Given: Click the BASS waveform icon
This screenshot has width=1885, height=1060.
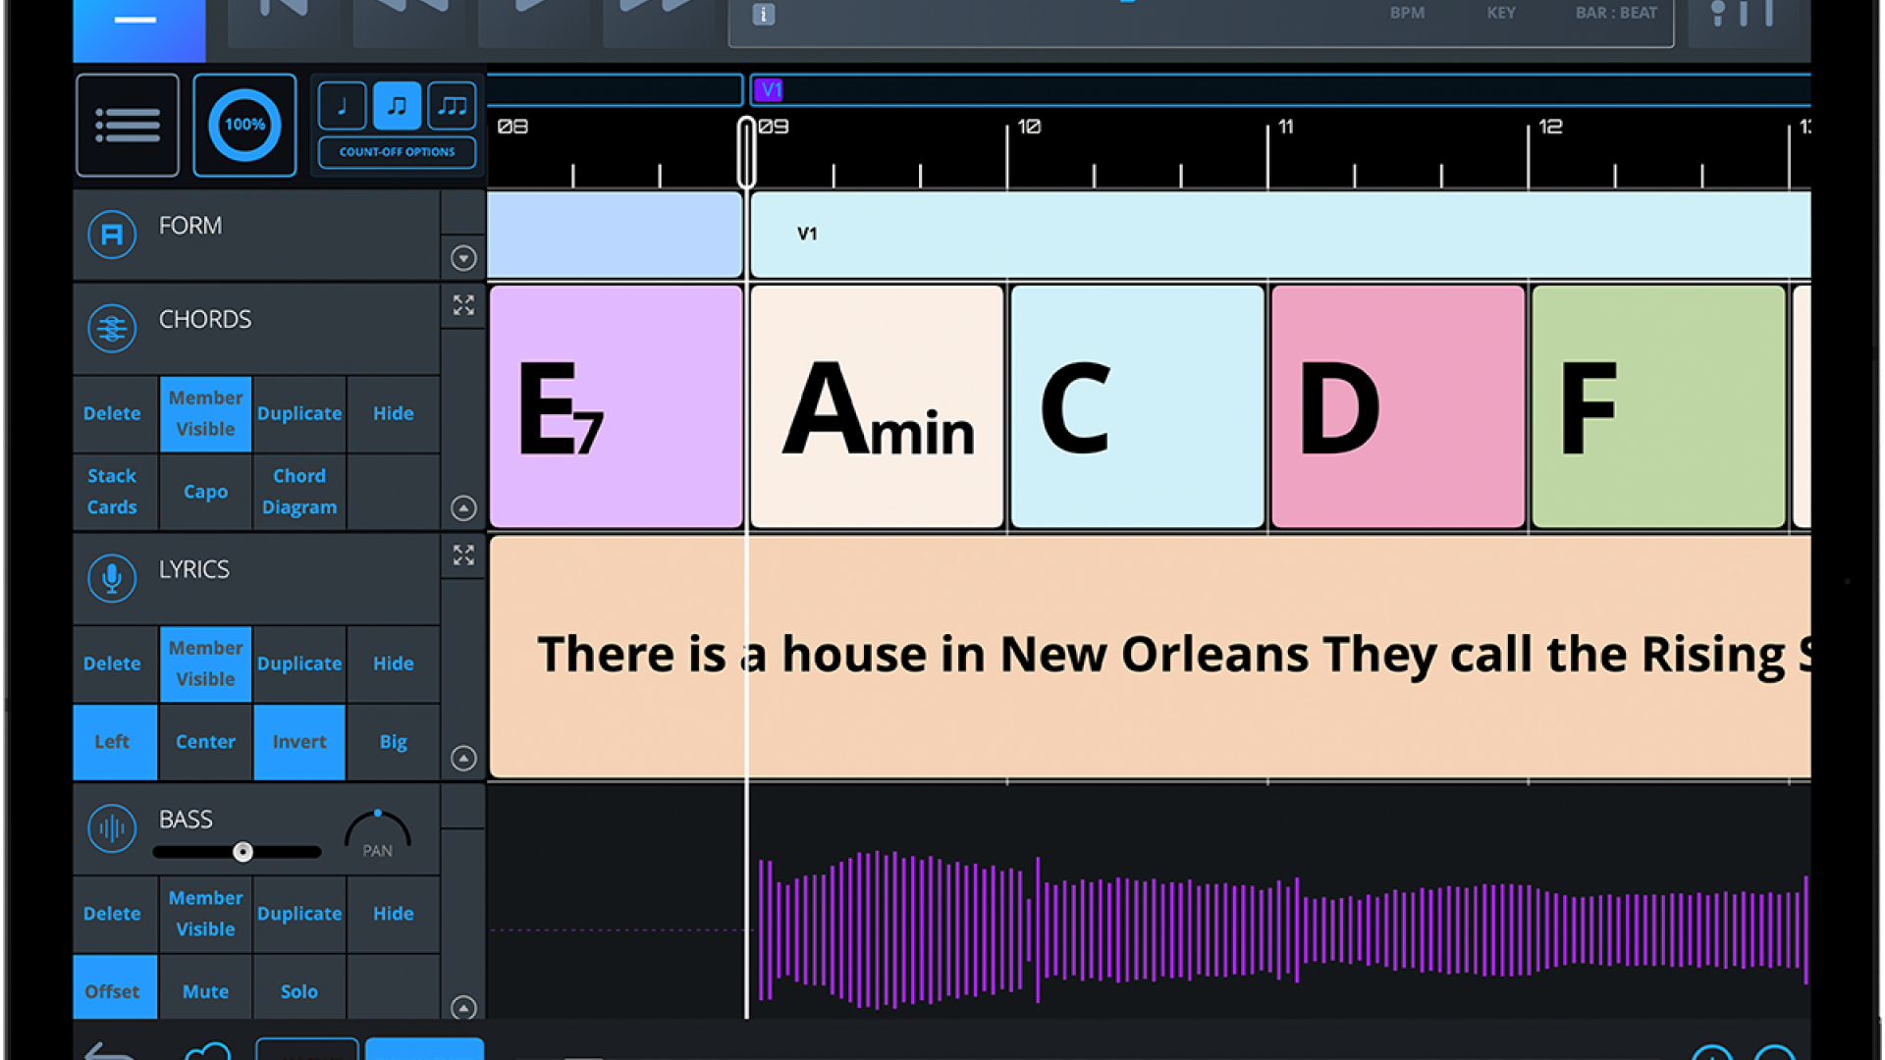Looking at the screenshot, I should click(112, 828).
